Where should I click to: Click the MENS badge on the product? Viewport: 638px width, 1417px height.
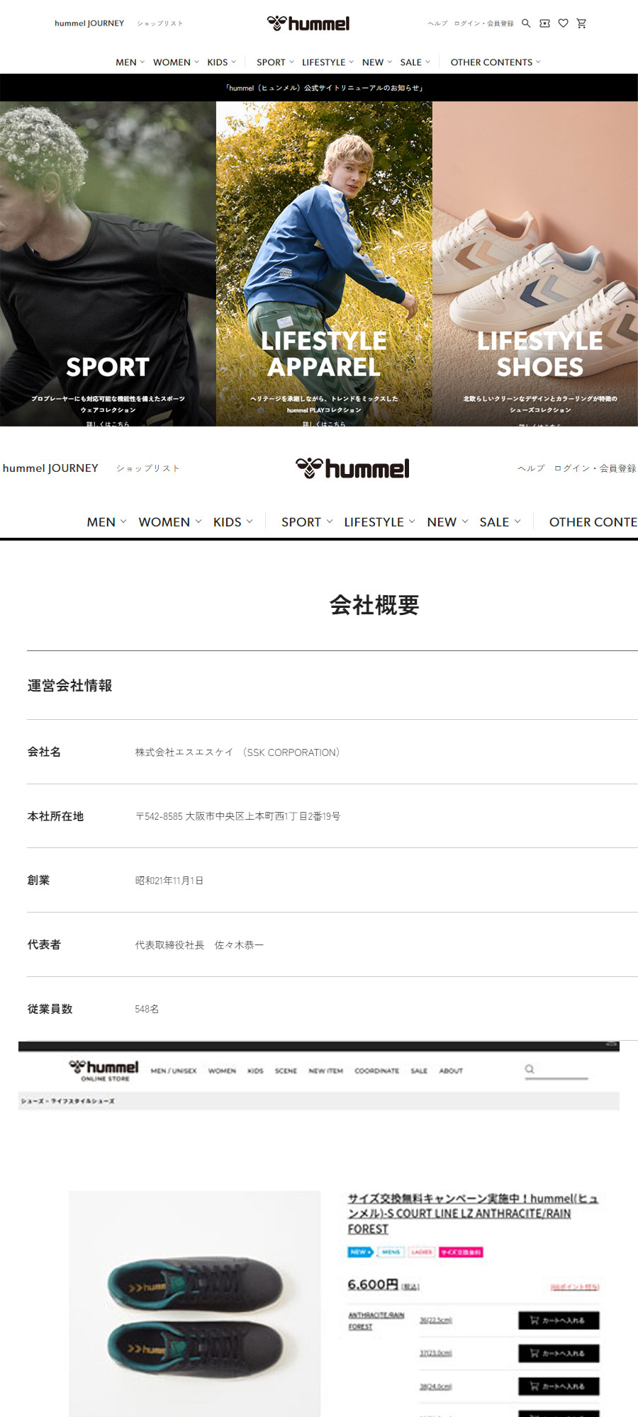pos(391,1252)
